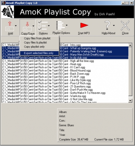Click the playlist scrollbar down arrow

click(130, 101)
